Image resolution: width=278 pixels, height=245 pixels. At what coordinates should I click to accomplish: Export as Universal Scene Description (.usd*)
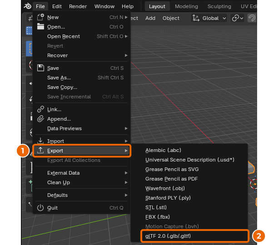coord(189,160)
